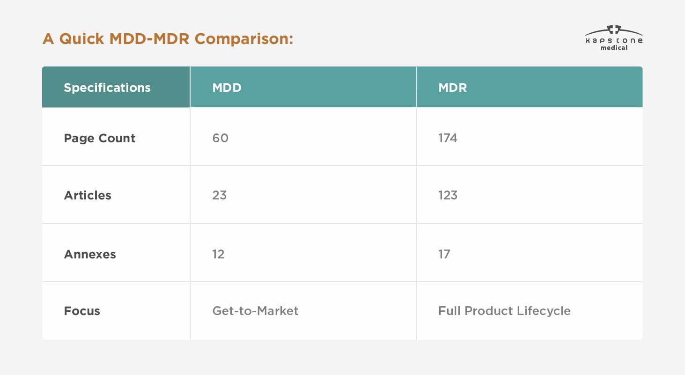Screen dimensions: 685x375
Task: Select the MDR column header
Action: point(453,88)
